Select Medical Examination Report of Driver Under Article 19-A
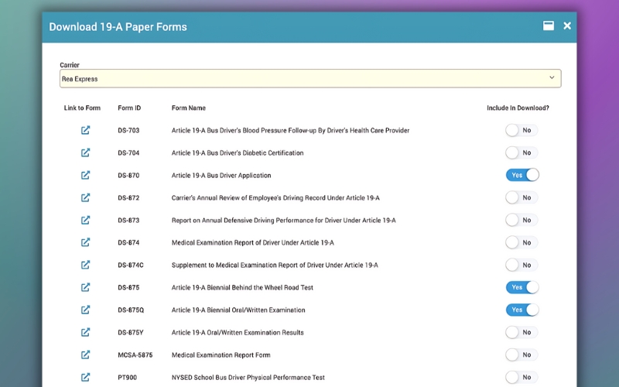The height and width of the screenshot is (387, 619). (x=252, y=242)
